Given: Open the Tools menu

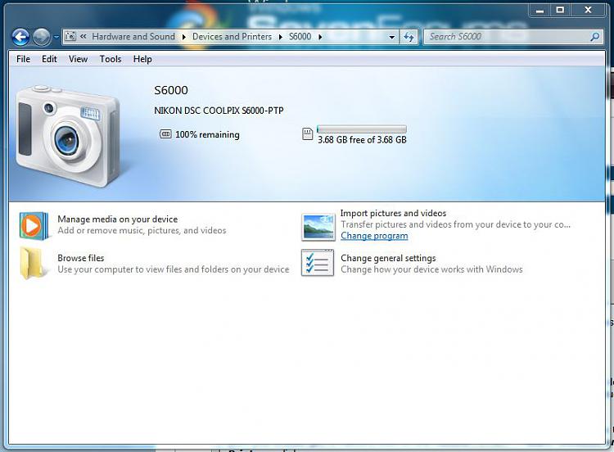Looking at the screenshot, I should click(x=111, y=59).
